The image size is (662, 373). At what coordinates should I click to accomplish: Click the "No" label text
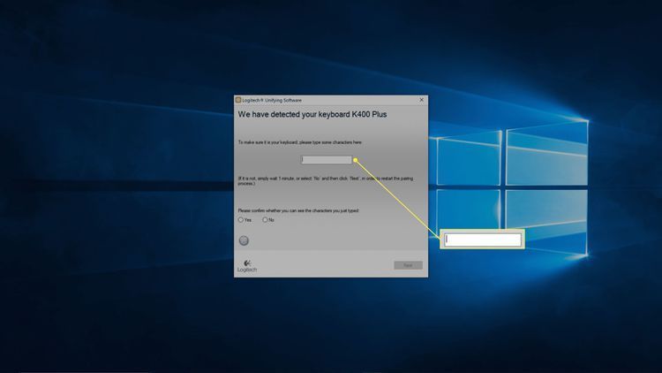pos(272,220)
